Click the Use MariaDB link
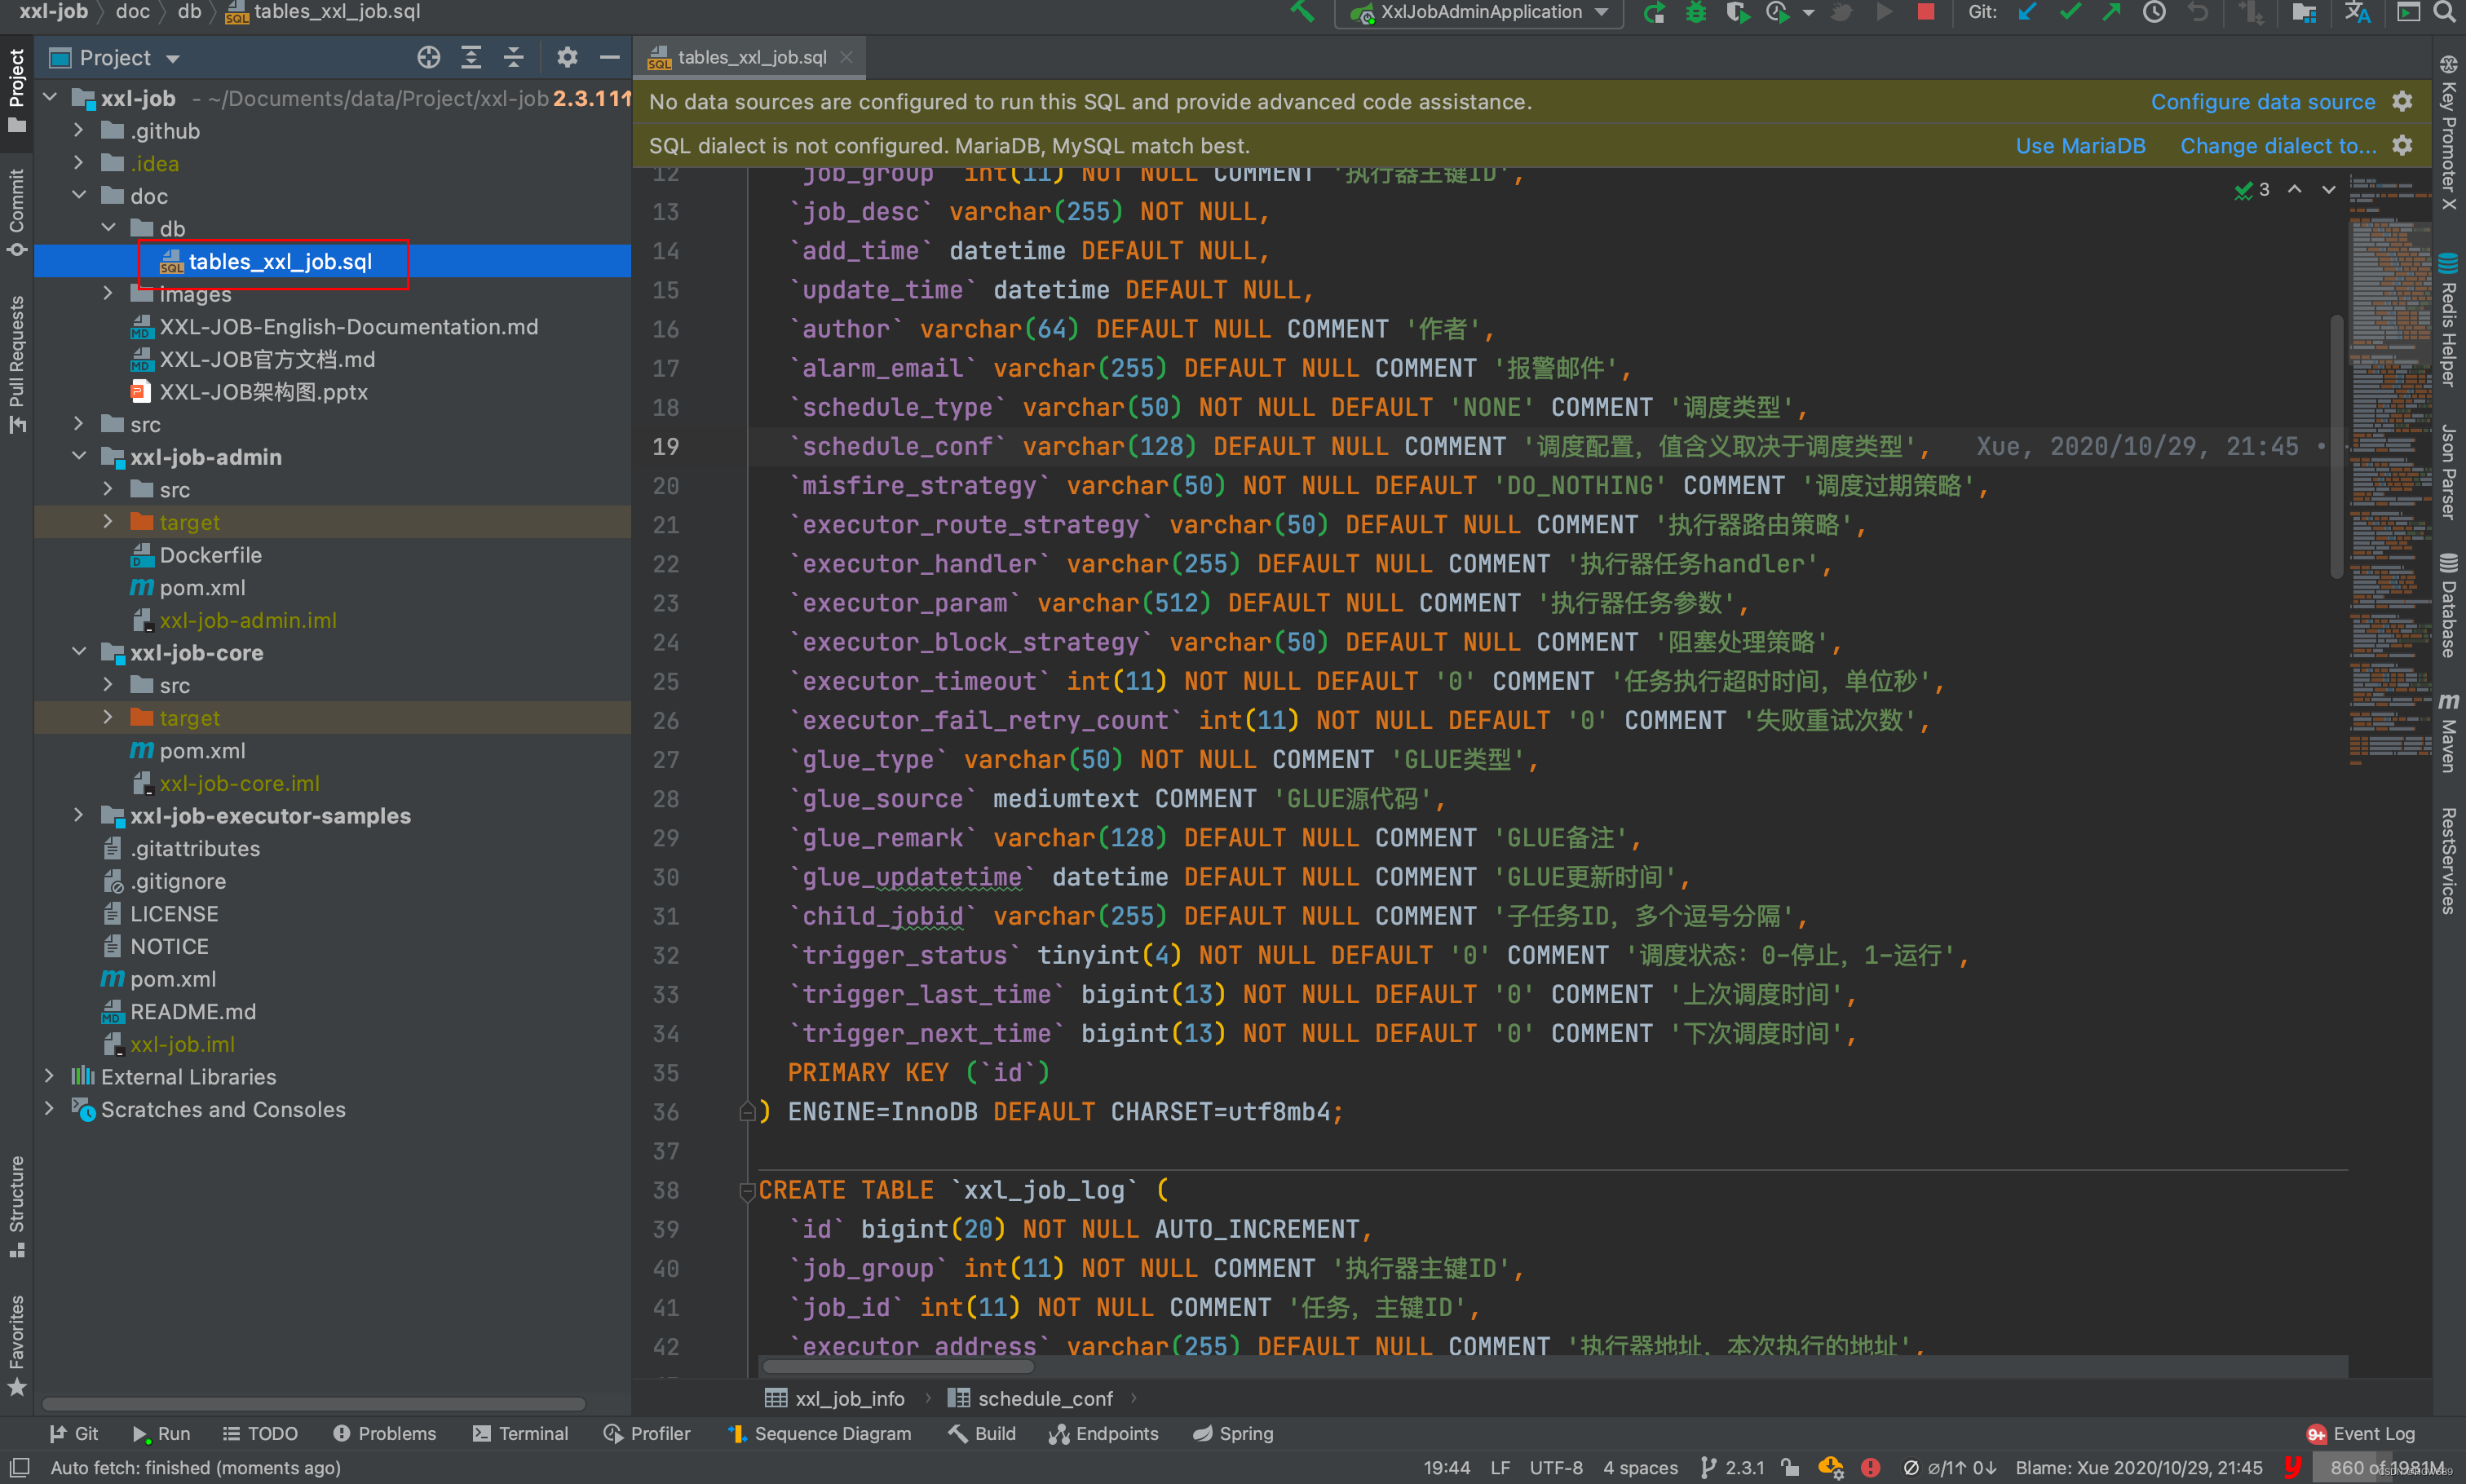The width and height of the screenshot is (2466, 1484). click(2080, 146)
